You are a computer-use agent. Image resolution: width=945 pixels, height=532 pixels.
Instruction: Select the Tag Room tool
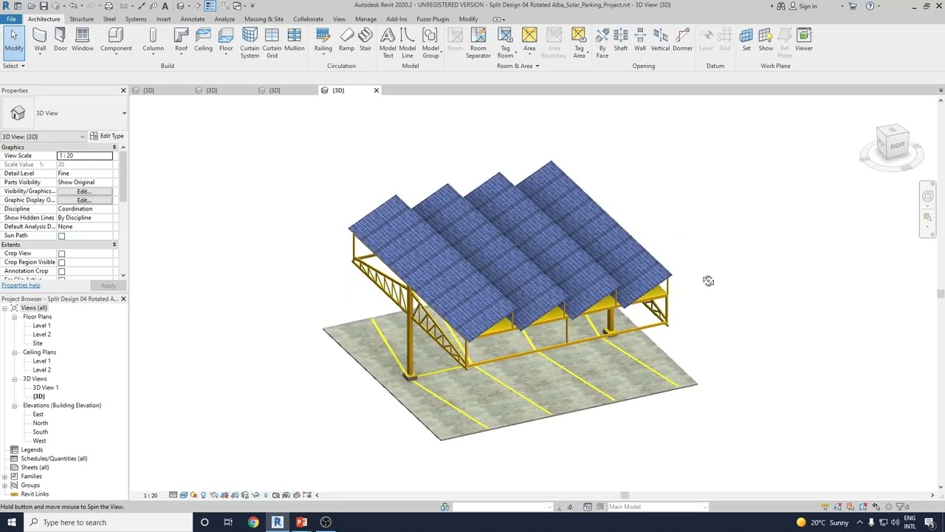pyautogui.click(x=505, y=43)
